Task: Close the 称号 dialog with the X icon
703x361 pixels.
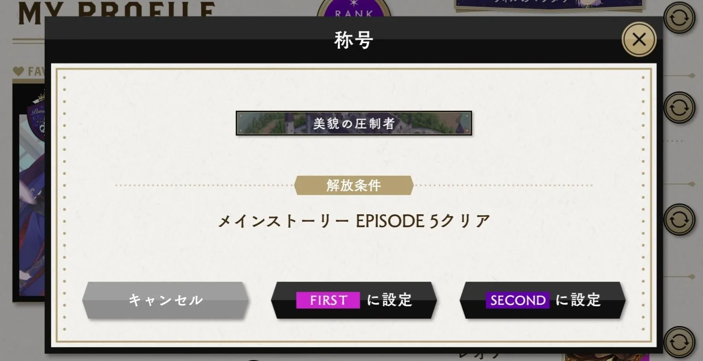Action: 639,40
